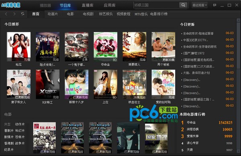Click the search field showing 终极三国
The height and width of the screenshot is (156, 241).
[x=157, y=5]
